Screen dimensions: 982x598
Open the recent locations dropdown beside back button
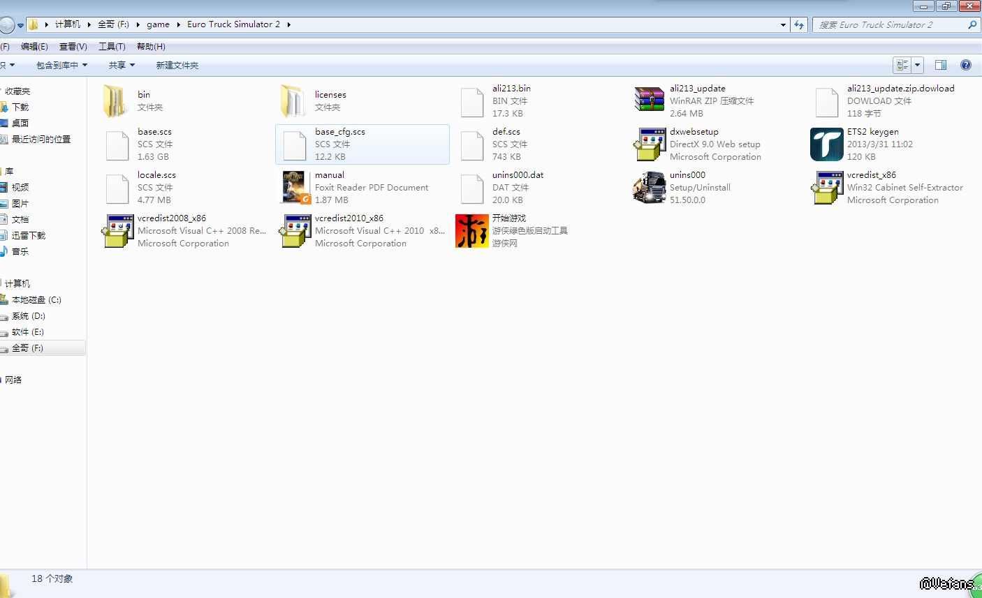click(20, 25)
